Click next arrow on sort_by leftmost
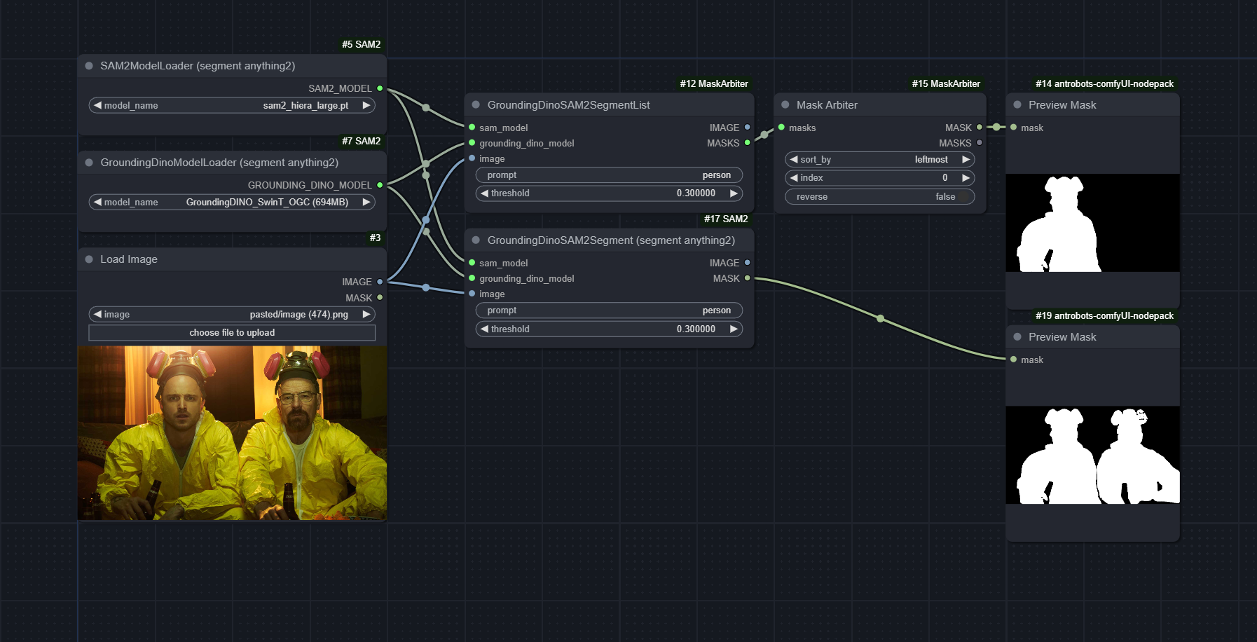This screenshot has height=642, width=1257. point(966,160)
